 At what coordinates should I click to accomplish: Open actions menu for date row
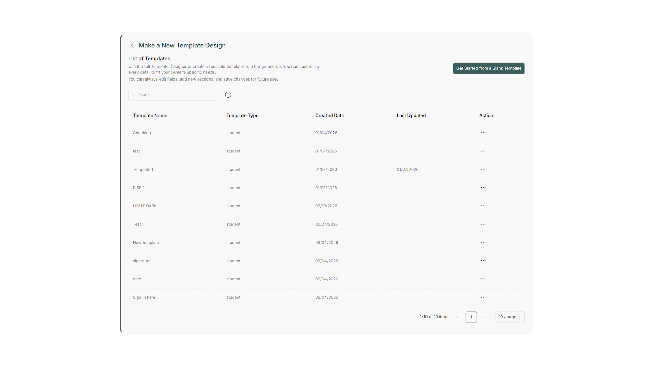click(483, 279)
